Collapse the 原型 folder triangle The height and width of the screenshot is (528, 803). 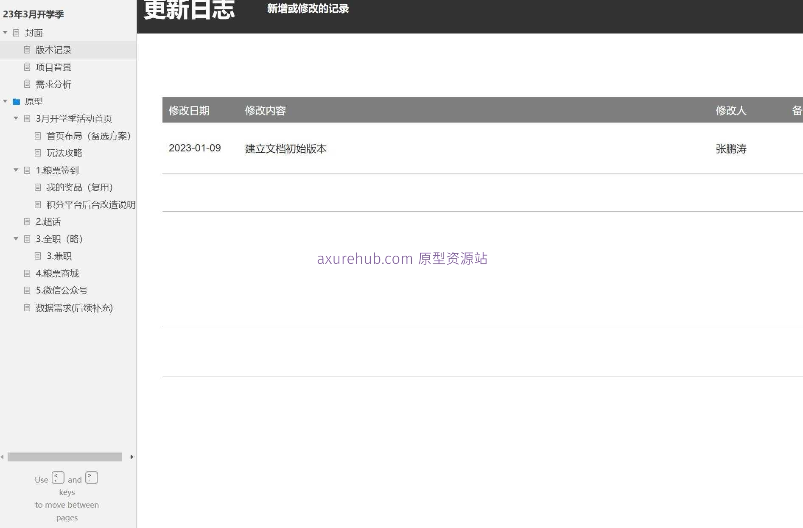[5, 101]
